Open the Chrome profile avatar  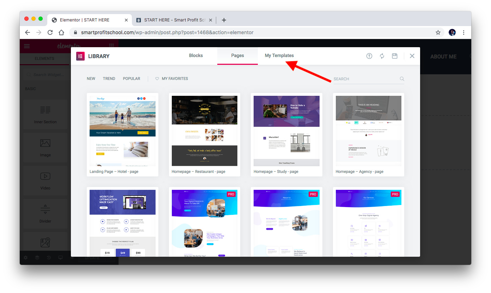click(452, 32)
